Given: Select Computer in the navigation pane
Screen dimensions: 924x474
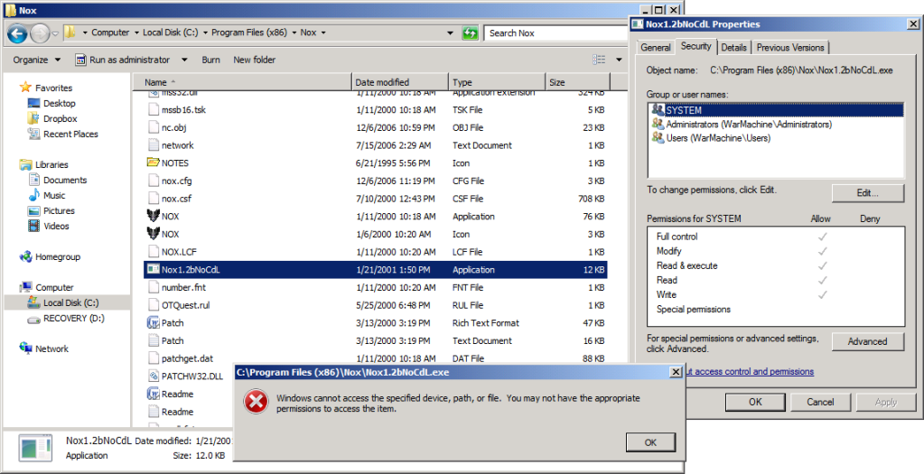Looking at the screenshot, I should 54,287.
